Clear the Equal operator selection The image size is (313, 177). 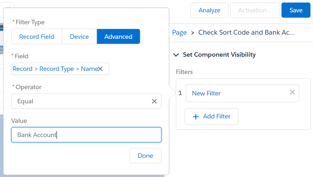click(x=154, y=101)
